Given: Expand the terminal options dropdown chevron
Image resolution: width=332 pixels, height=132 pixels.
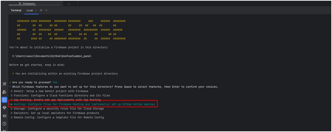Looking at the screenshot, I should tap(46, 10).
